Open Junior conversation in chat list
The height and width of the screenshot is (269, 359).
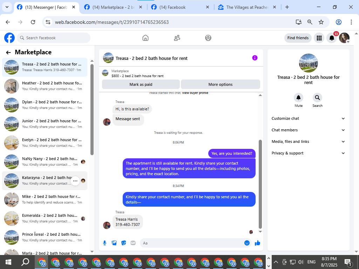coord(45,124)
